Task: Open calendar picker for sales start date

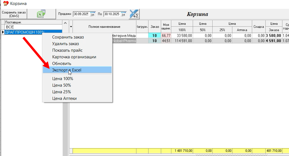Action: [x=93, y=14]
